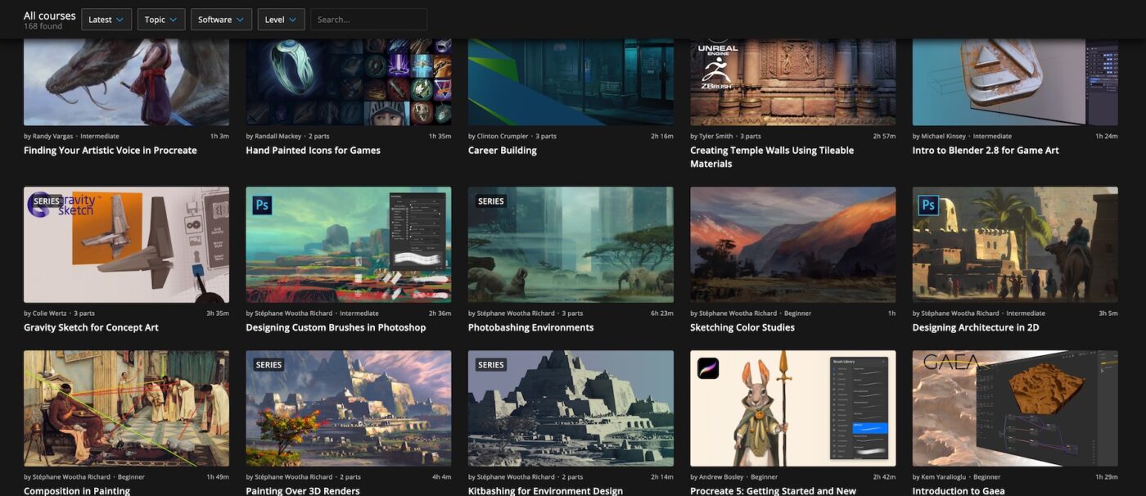Expand the Software filter dropdown

(220, 19)
